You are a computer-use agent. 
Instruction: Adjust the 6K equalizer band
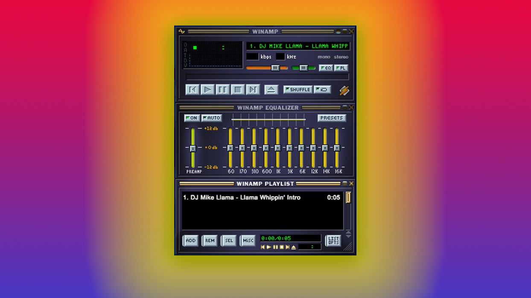click(301, 148)
